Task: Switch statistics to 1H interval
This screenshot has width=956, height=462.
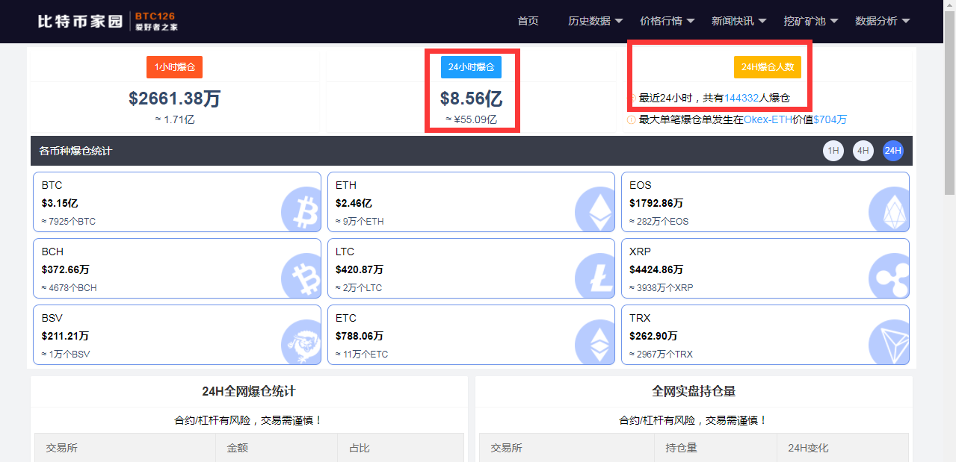Action: 833,151
